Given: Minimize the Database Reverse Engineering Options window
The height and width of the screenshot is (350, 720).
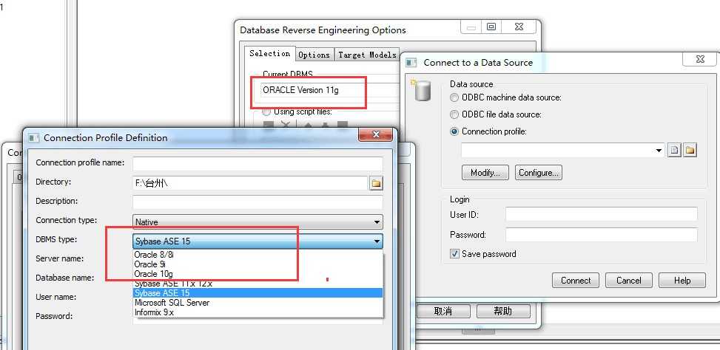Looking at the screenshot, I should (x=471, y=27).
